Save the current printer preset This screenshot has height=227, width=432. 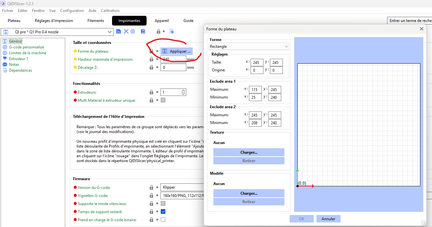click(118, 31)
